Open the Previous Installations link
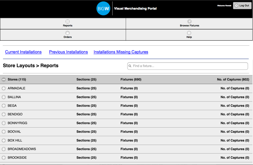 [68, 52]
